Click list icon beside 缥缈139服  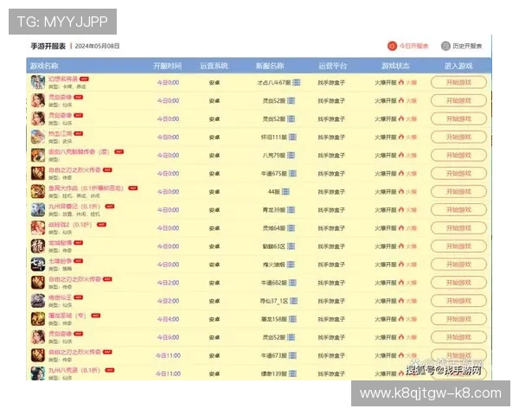(292, 373)
